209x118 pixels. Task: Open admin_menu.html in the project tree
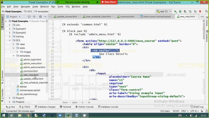click(x=33, y=63)
